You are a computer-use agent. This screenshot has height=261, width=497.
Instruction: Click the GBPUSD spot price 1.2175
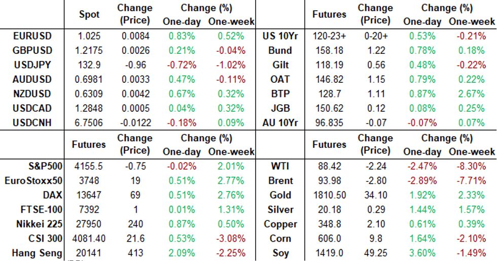coord(89,51)
